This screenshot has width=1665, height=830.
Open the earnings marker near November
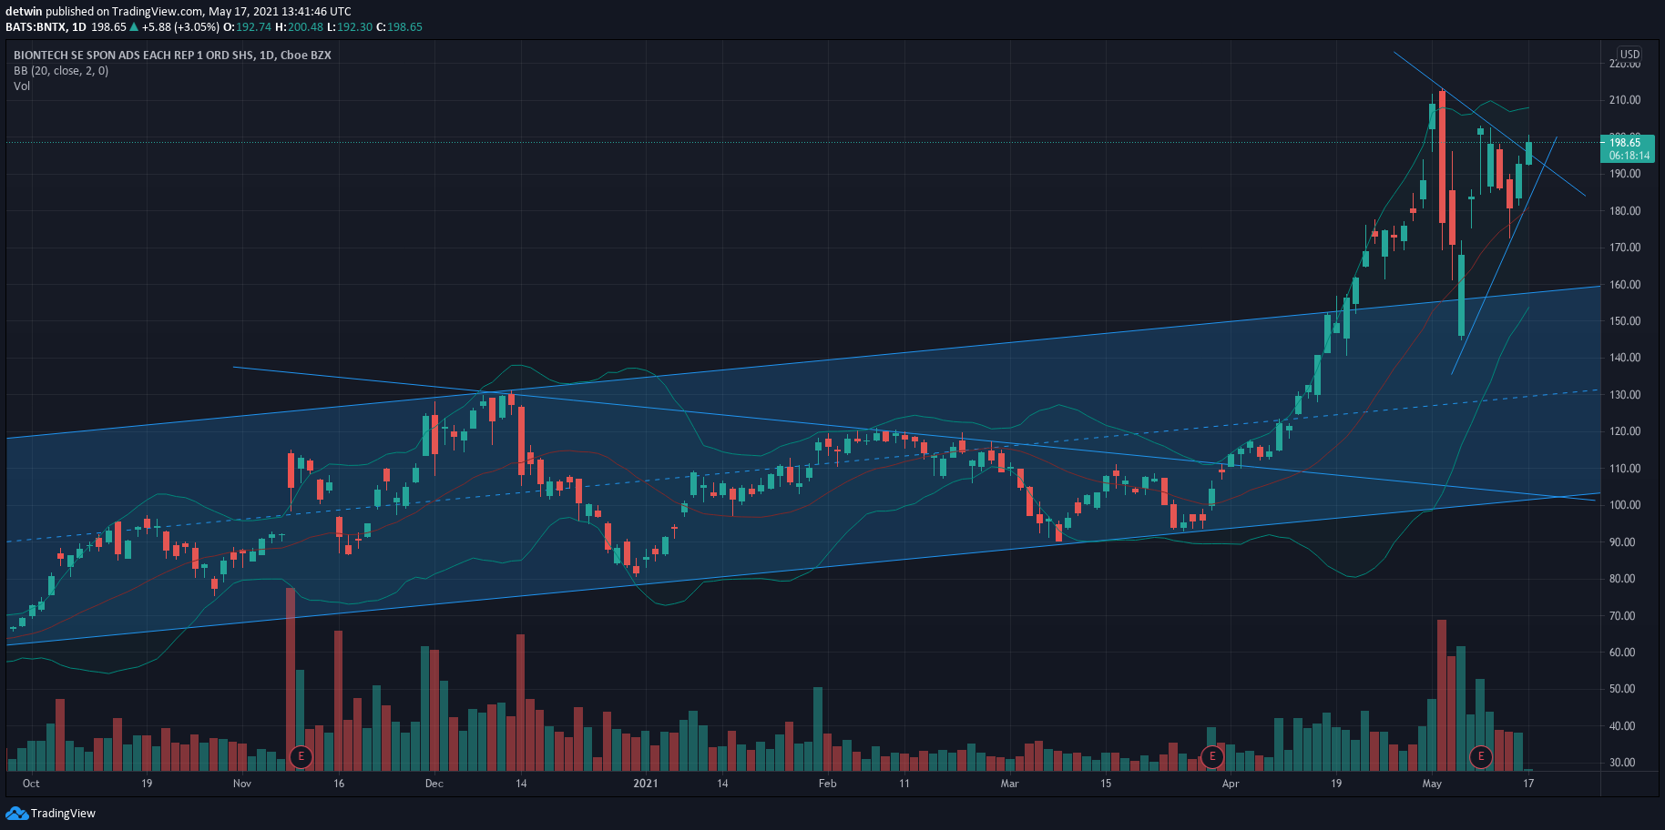click(x=301, y=756)
